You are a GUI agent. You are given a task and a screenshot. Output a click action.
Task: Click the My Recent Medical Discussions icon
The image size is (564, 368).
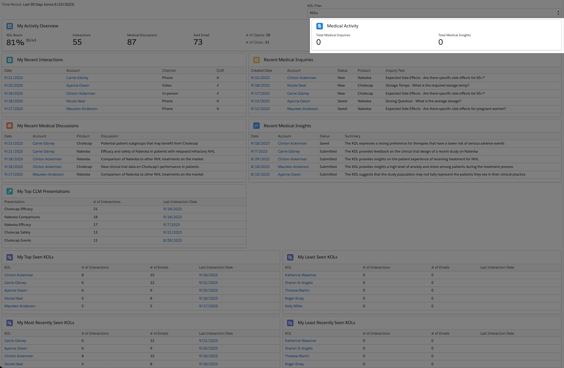(x=10, y=126)
